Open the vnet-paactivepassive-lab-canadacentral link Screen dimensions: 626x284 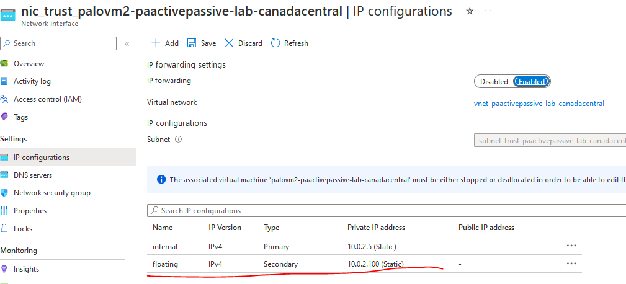(539, 104)
